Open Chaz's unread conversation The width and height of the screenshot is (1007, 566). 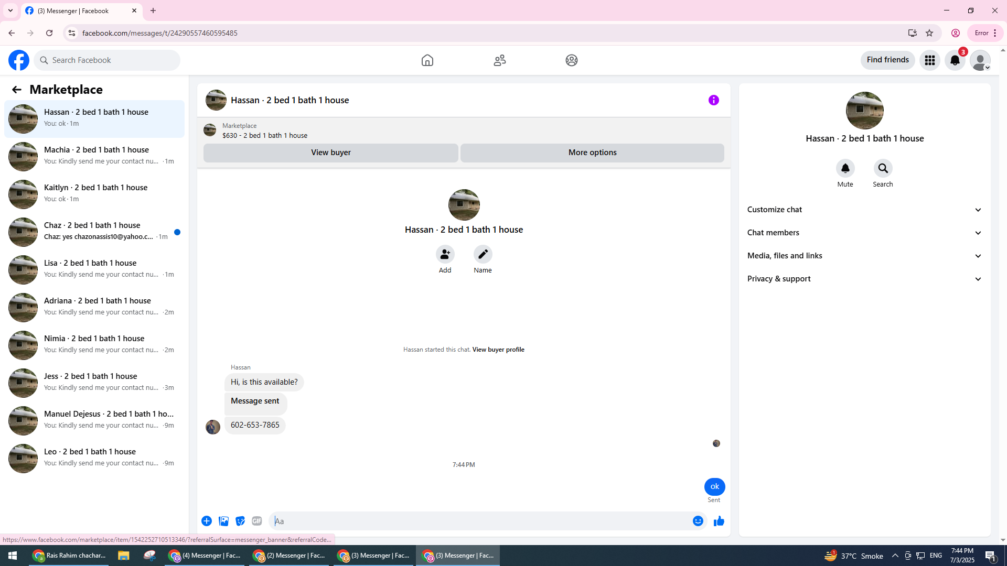point(94,231)
